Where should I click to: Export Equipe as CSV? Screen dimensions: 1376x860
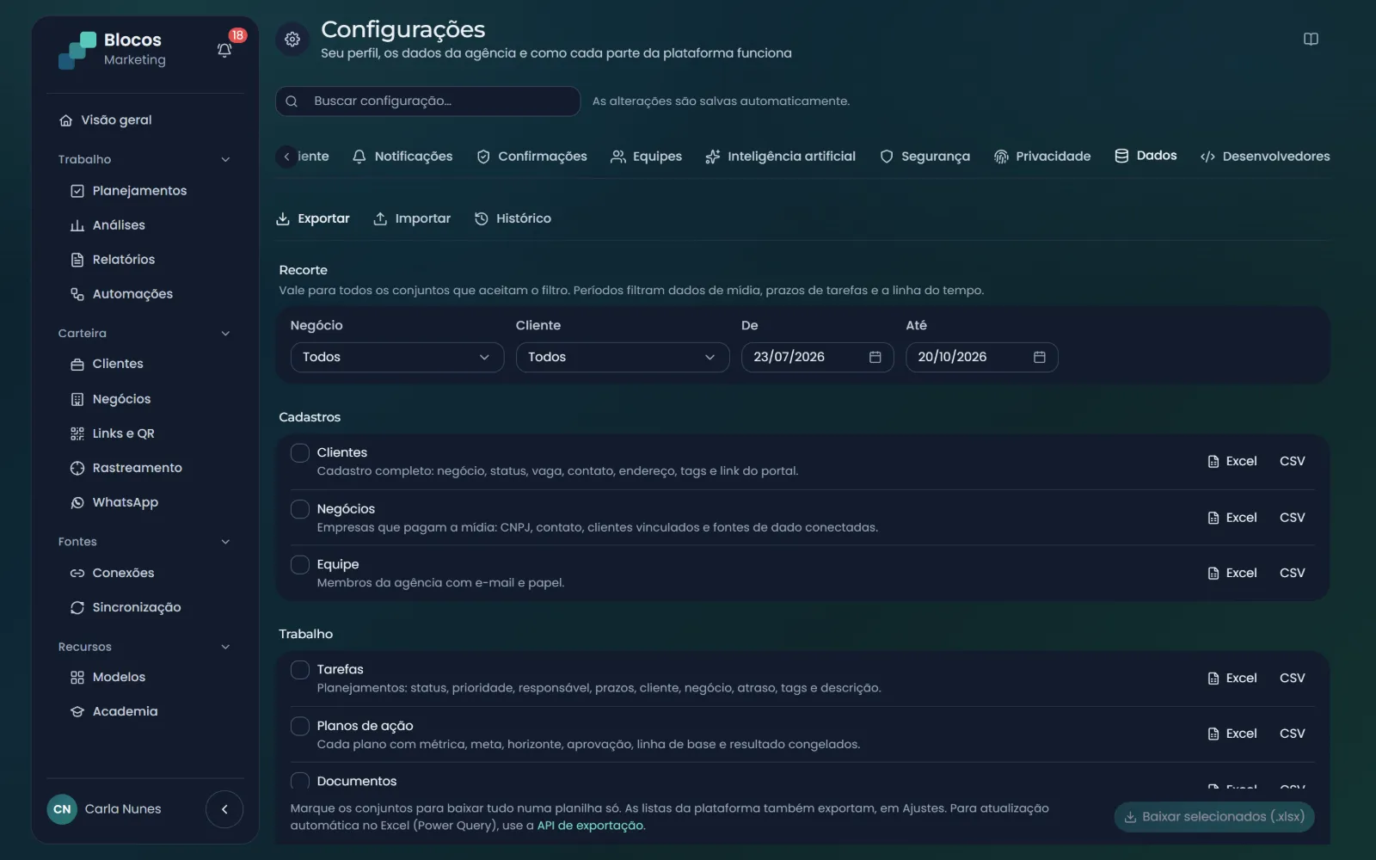coord(1292,573)
